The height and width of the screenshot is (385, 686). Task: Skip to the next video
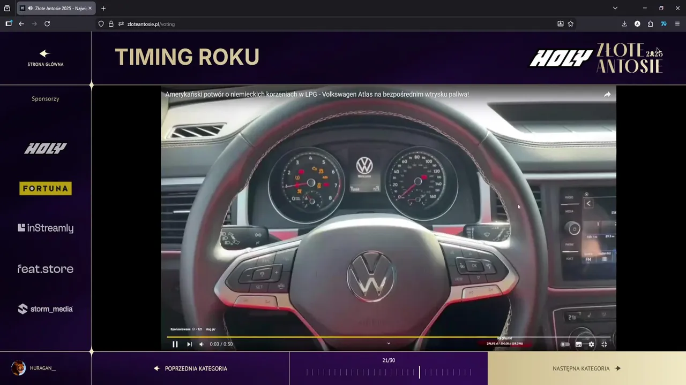(x=189, y=344)
